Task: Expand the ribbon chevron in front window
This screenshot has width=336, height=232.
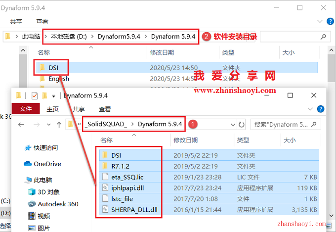Action: 310,109
